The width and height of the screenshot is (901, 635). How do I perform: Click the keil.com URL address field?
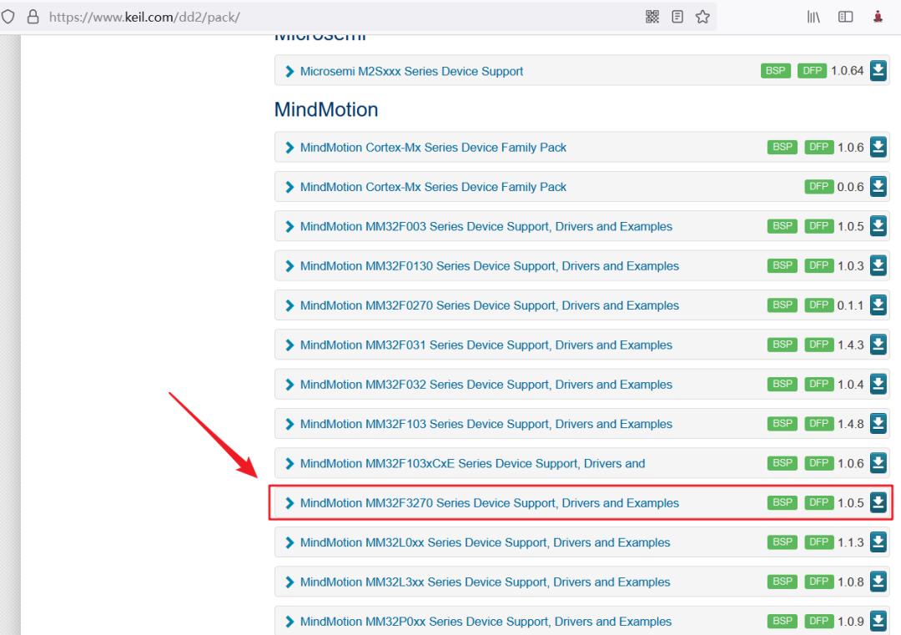coord(345,17)
